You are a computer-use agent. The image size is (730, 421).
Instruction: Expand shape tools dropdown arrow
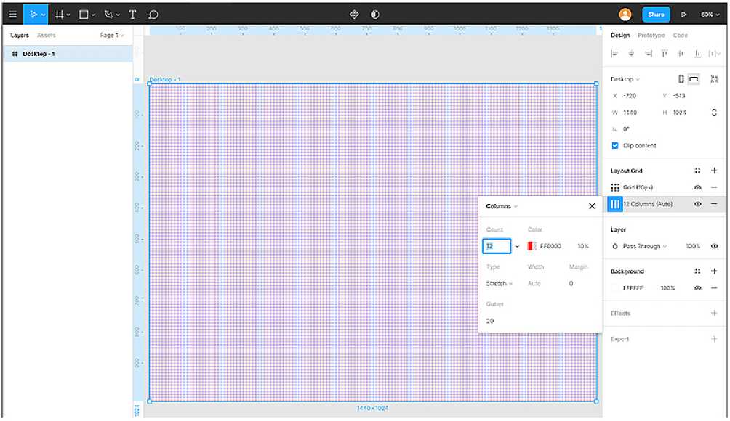[93, 15]
